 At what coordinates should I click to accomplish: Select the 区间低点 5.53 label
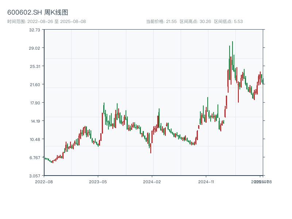pos(228,22)
